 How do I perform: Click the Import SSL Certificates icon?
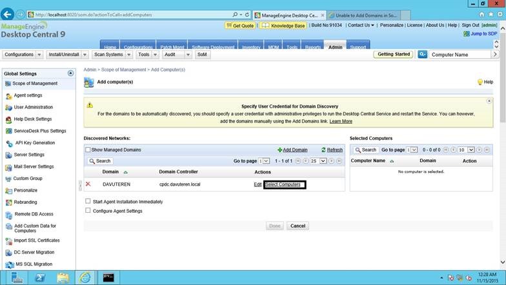9,241
